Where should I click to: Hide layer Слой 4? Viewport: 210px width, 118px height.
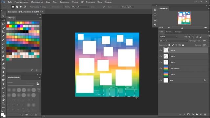tap(160, 50)
